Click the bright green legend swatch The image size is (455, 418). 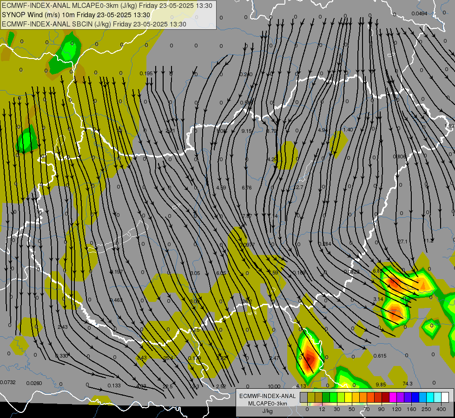coord(333,398)
